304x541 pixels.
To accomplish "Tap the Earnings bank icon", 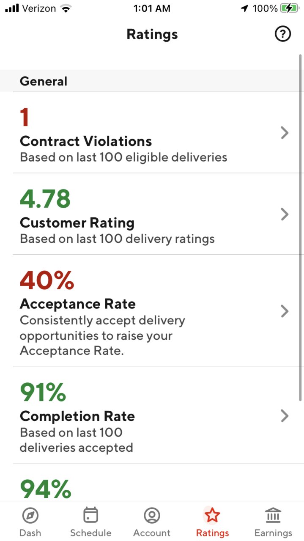I will [273, 516].
